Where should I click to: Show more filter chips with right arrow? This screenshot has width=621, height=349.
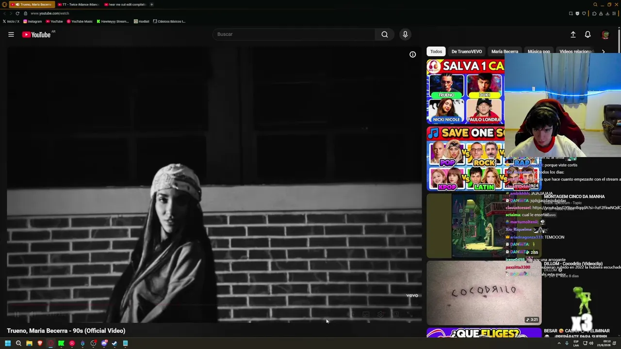603,51
